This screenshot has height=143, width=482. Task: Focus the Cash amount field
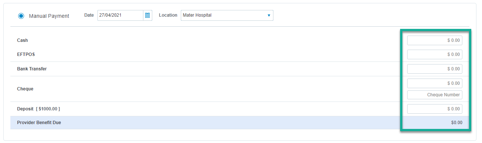[x=435, y=40]
